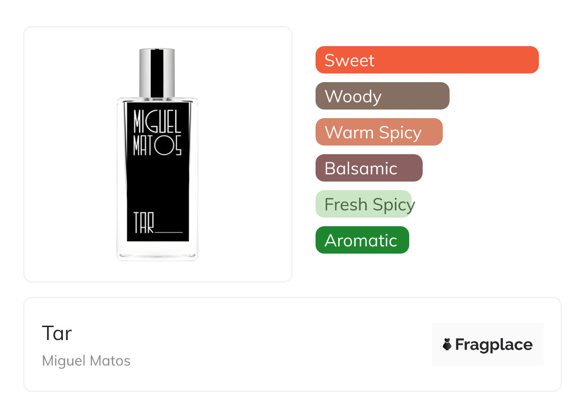Click the Fresh Spicy accord bar
Screen dimensions: 585x415
[364, 204]
